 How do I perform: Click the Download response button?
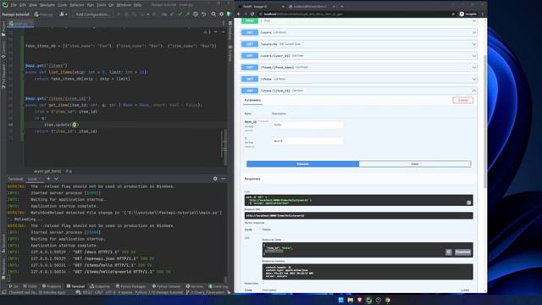[462, 252]
